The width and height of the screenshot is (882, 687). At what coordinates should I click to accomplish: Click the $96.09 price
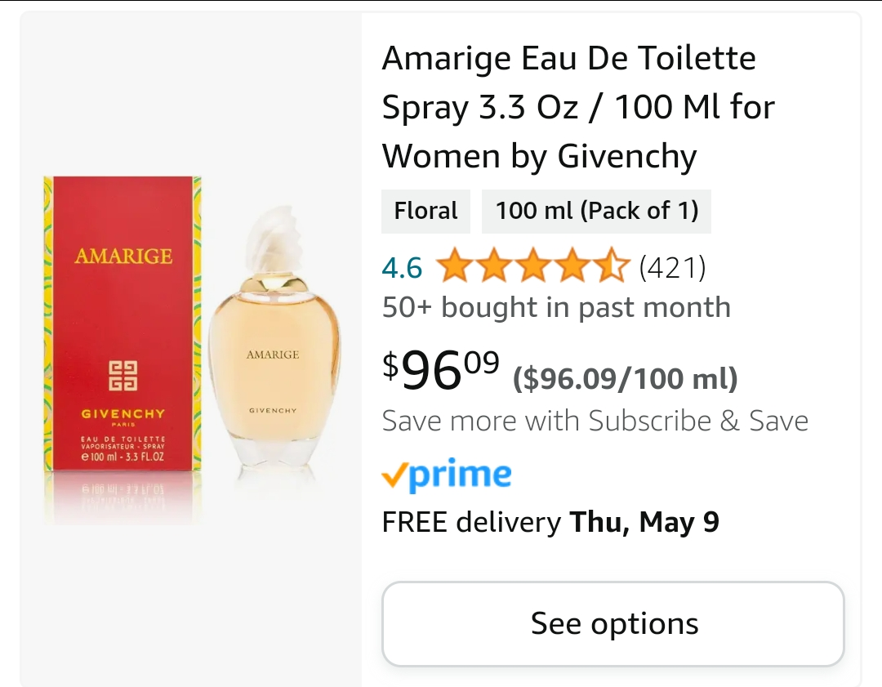(x=440, y=370)
